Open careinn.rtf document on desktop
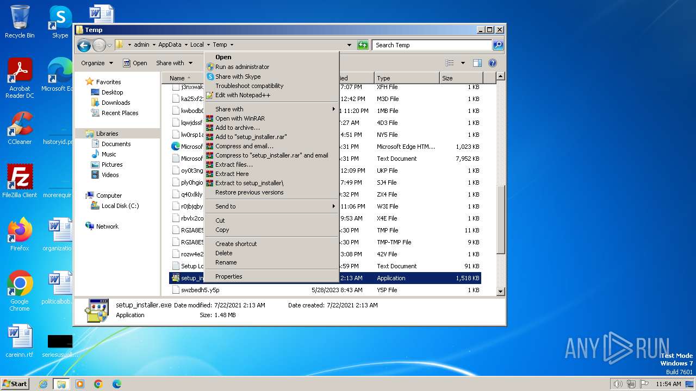The image size is (696, 391). point(20,340)
